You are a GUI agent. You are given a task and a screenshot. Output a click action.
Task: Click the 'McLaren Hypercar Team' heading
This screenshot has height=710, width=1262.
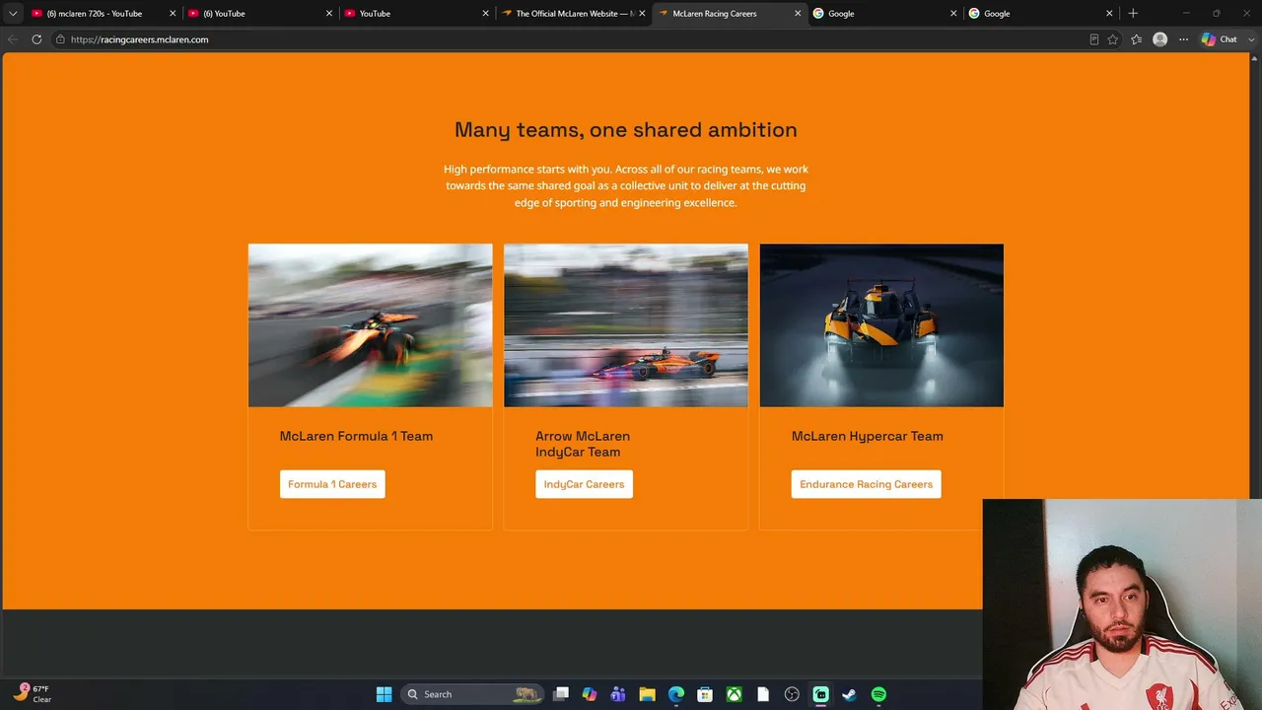click(x=868, y=436)
